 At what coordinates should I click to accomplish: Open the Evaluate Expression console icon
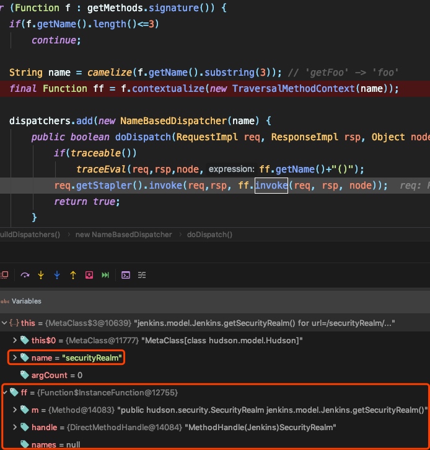point(126,274)
